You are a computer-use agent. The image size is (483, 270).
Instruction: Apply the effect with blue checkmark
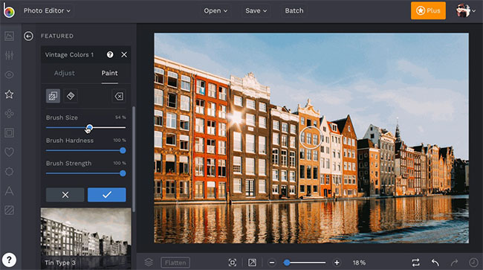click(x=107, y=195)
